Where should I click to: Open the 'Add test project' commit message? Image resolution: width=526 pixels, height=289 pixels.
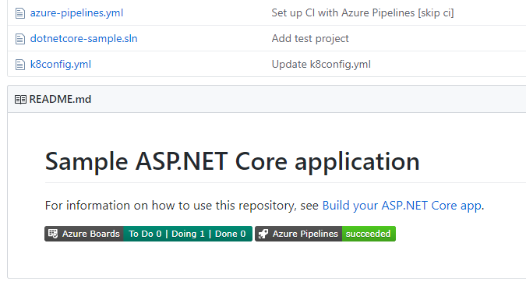310,38
